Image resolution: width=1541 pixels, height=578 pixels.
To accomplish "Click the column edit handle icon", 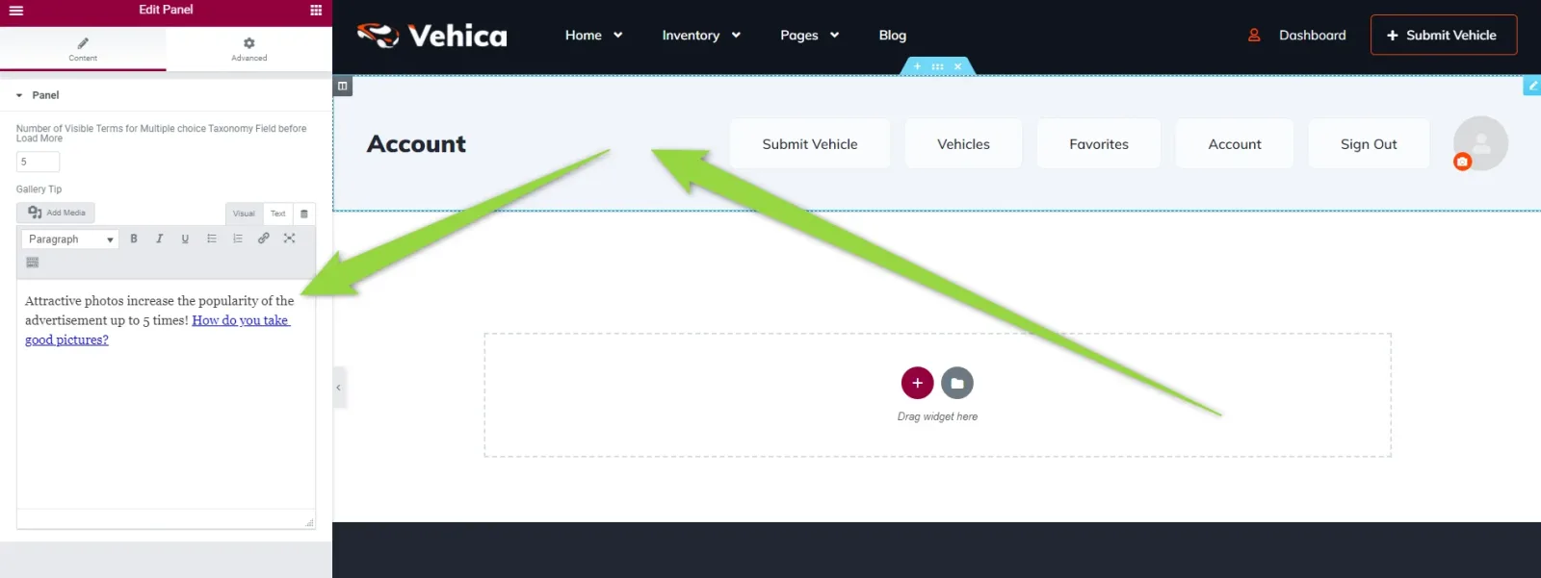I will click(342, 86).
